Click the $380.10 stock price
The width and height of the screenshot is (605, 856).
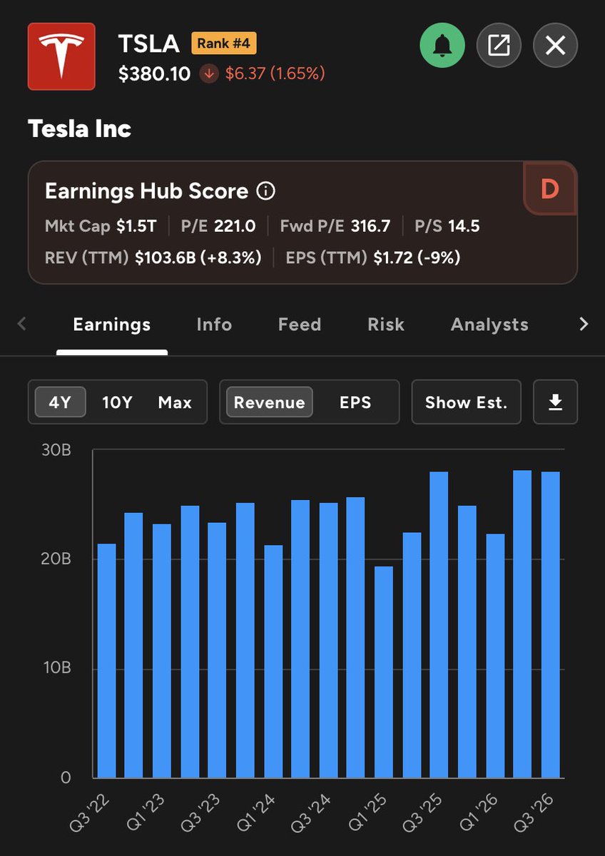pos(155,73)
